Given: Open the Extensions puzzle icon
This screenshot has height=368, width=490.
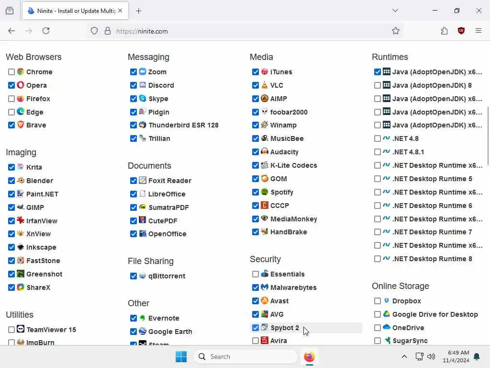Looking at the screenshot, I should tap(444, 31).
